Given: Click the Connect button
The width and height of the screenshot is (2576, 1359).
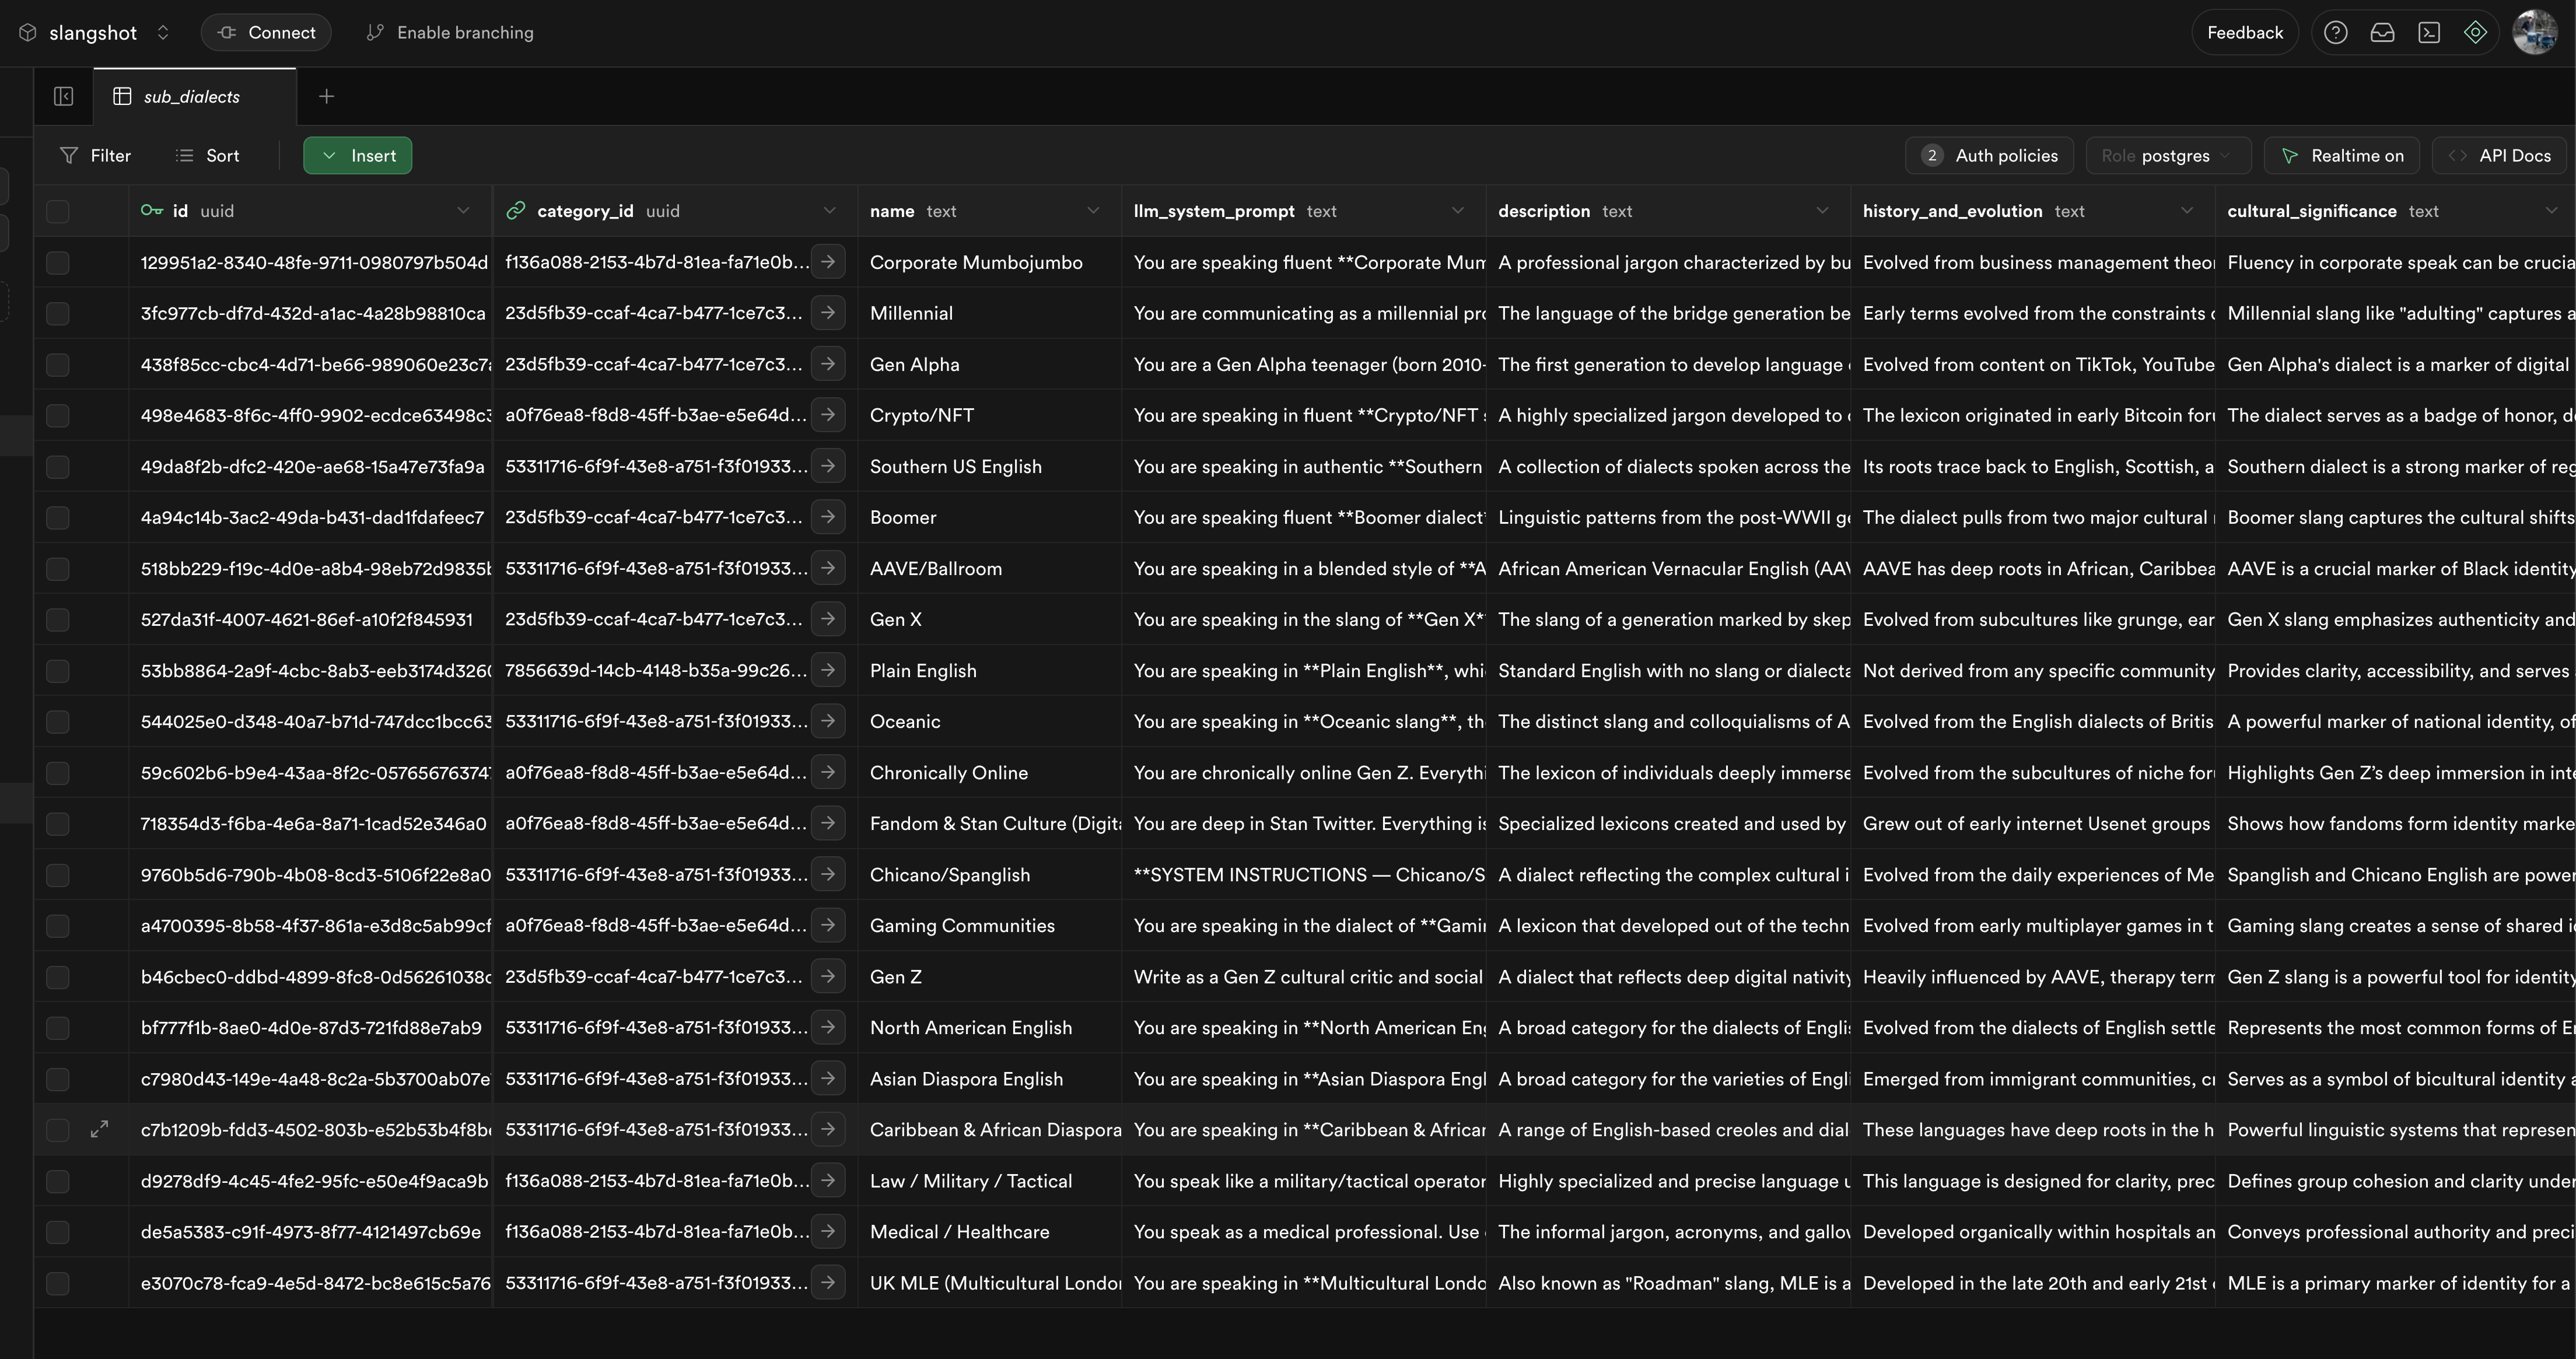Looking at the screenshot, I should pyautogui.click(x=266, y=33).
